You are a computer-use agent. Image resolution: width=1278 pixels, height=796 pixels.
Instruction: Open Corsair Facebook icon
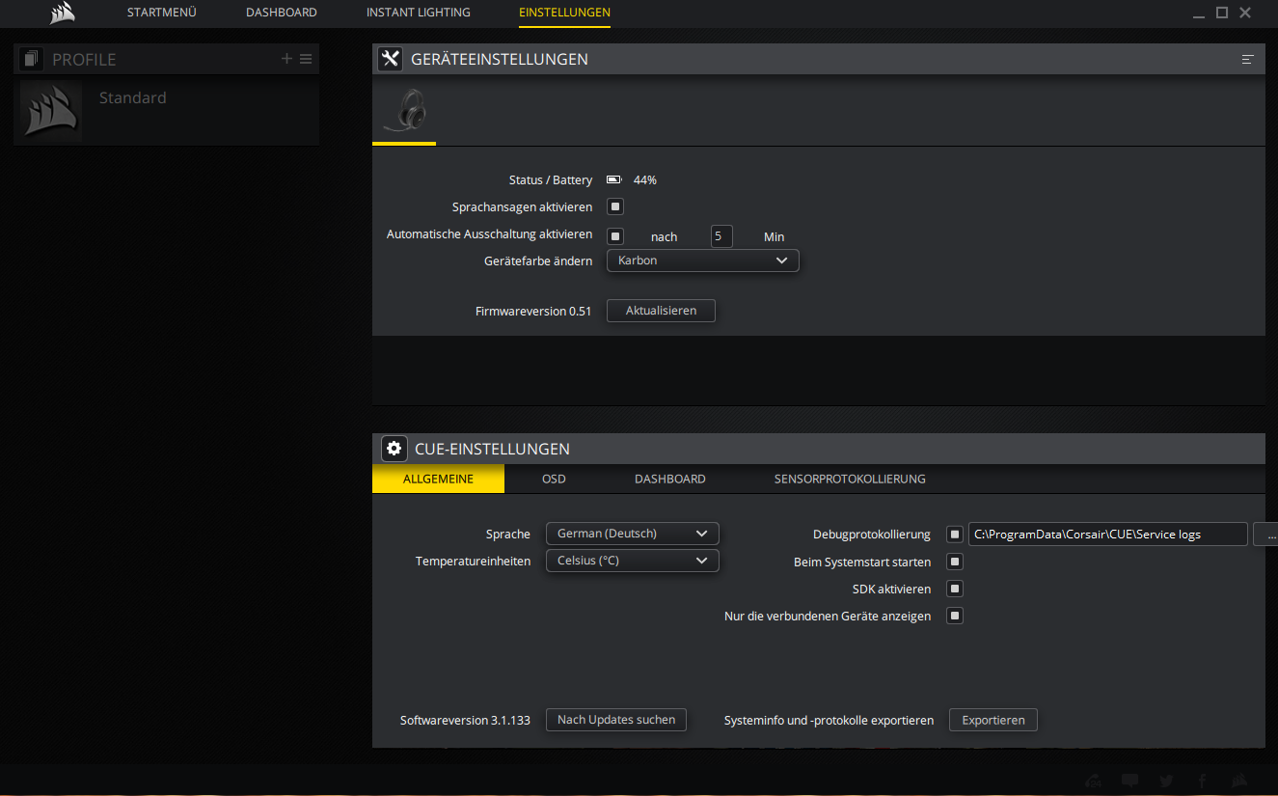coord(1202,781)
